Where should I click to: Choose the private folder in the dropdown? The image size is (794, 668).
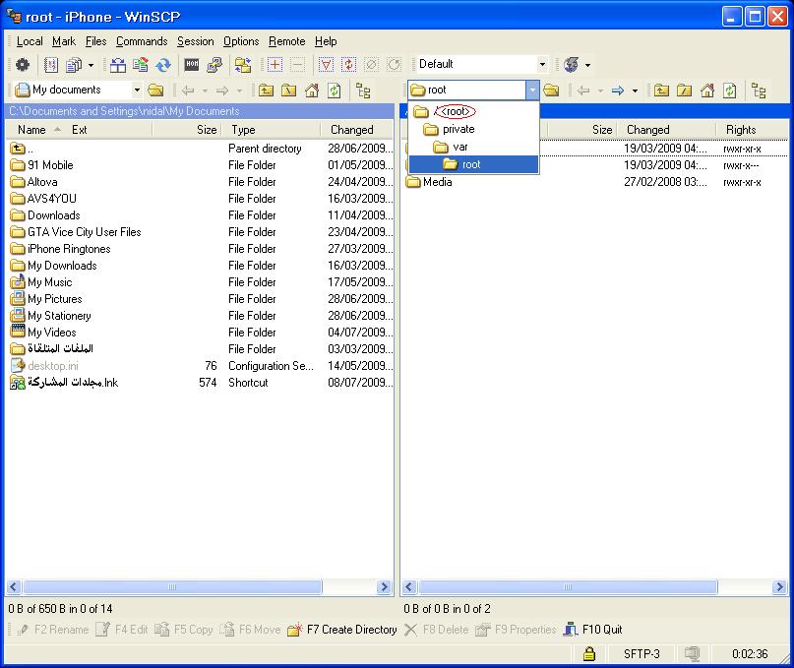tap(458, 129)
